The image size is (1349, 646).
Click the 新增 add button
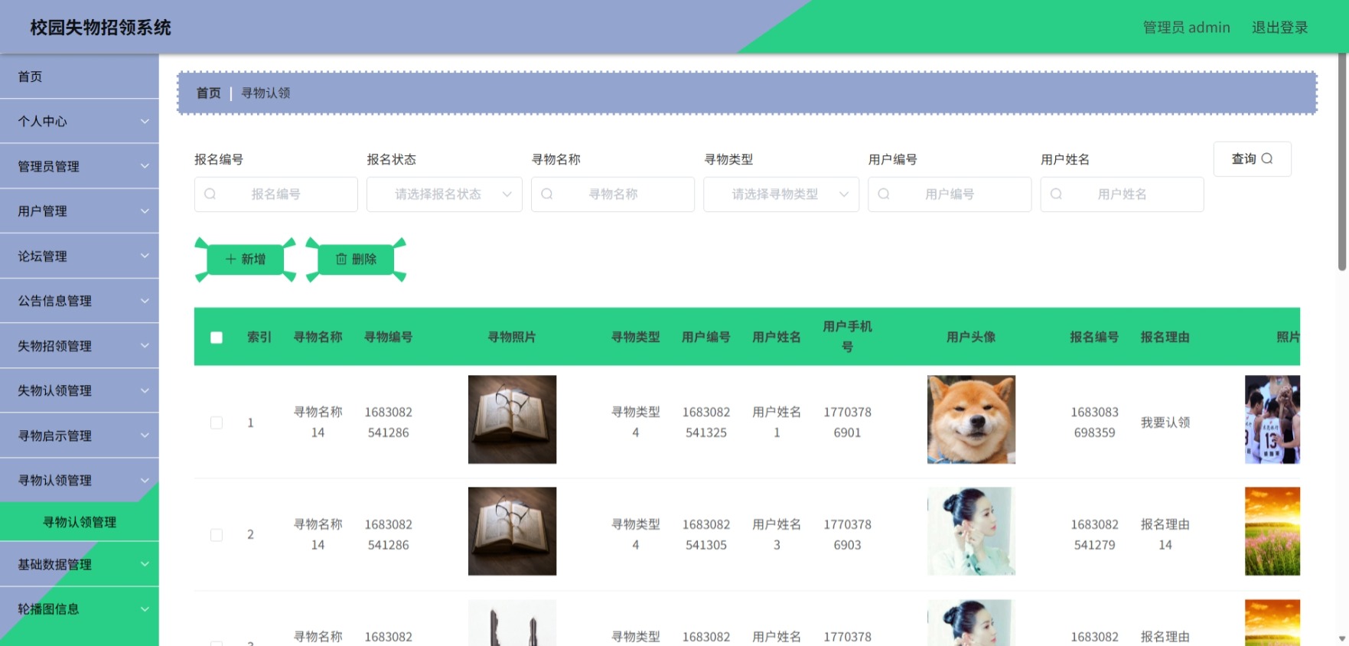(x=246, y=259)
